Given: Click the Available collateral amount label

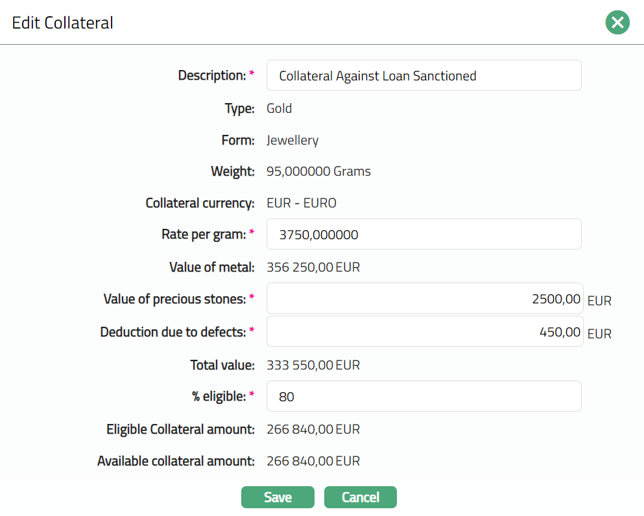Looking at the screenshot, I should click(176, 461).
